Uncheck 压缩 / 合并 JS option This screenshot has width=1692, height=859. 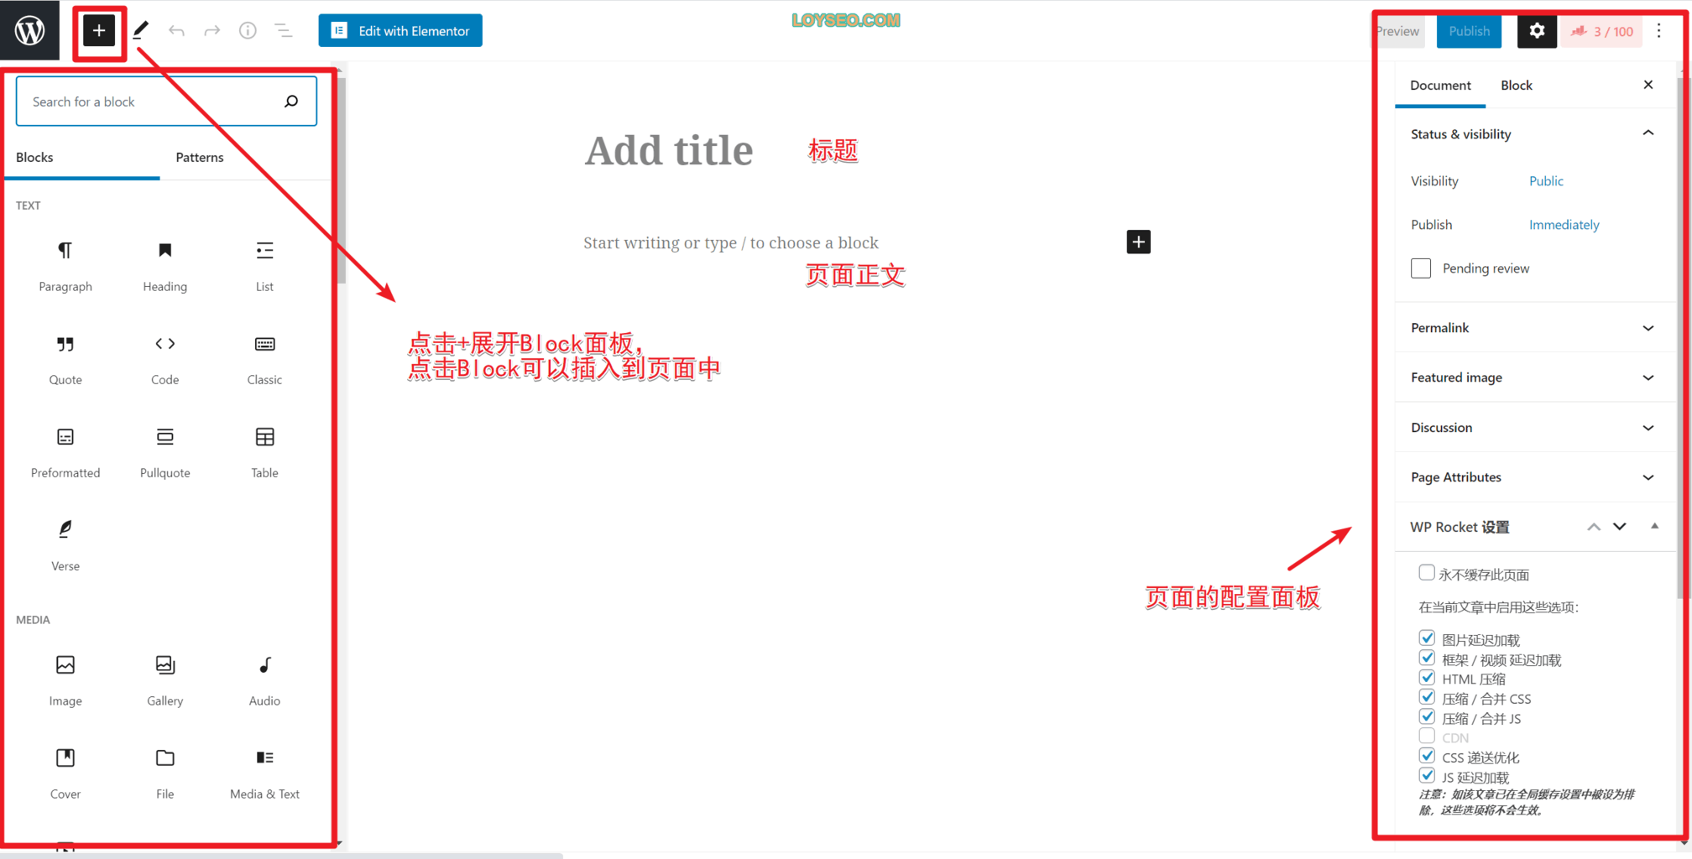[x=1427, y=717]
